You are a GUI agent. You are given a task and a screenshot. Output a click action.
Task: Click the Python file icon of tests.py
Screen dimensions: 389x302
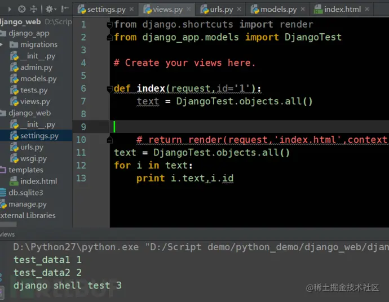click(14, 90)
